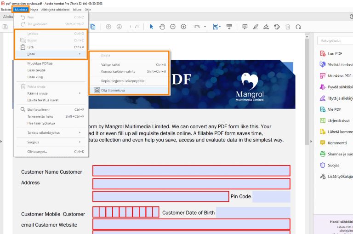
Task: Add a comment note icon
Action: (x=245, y=27)
